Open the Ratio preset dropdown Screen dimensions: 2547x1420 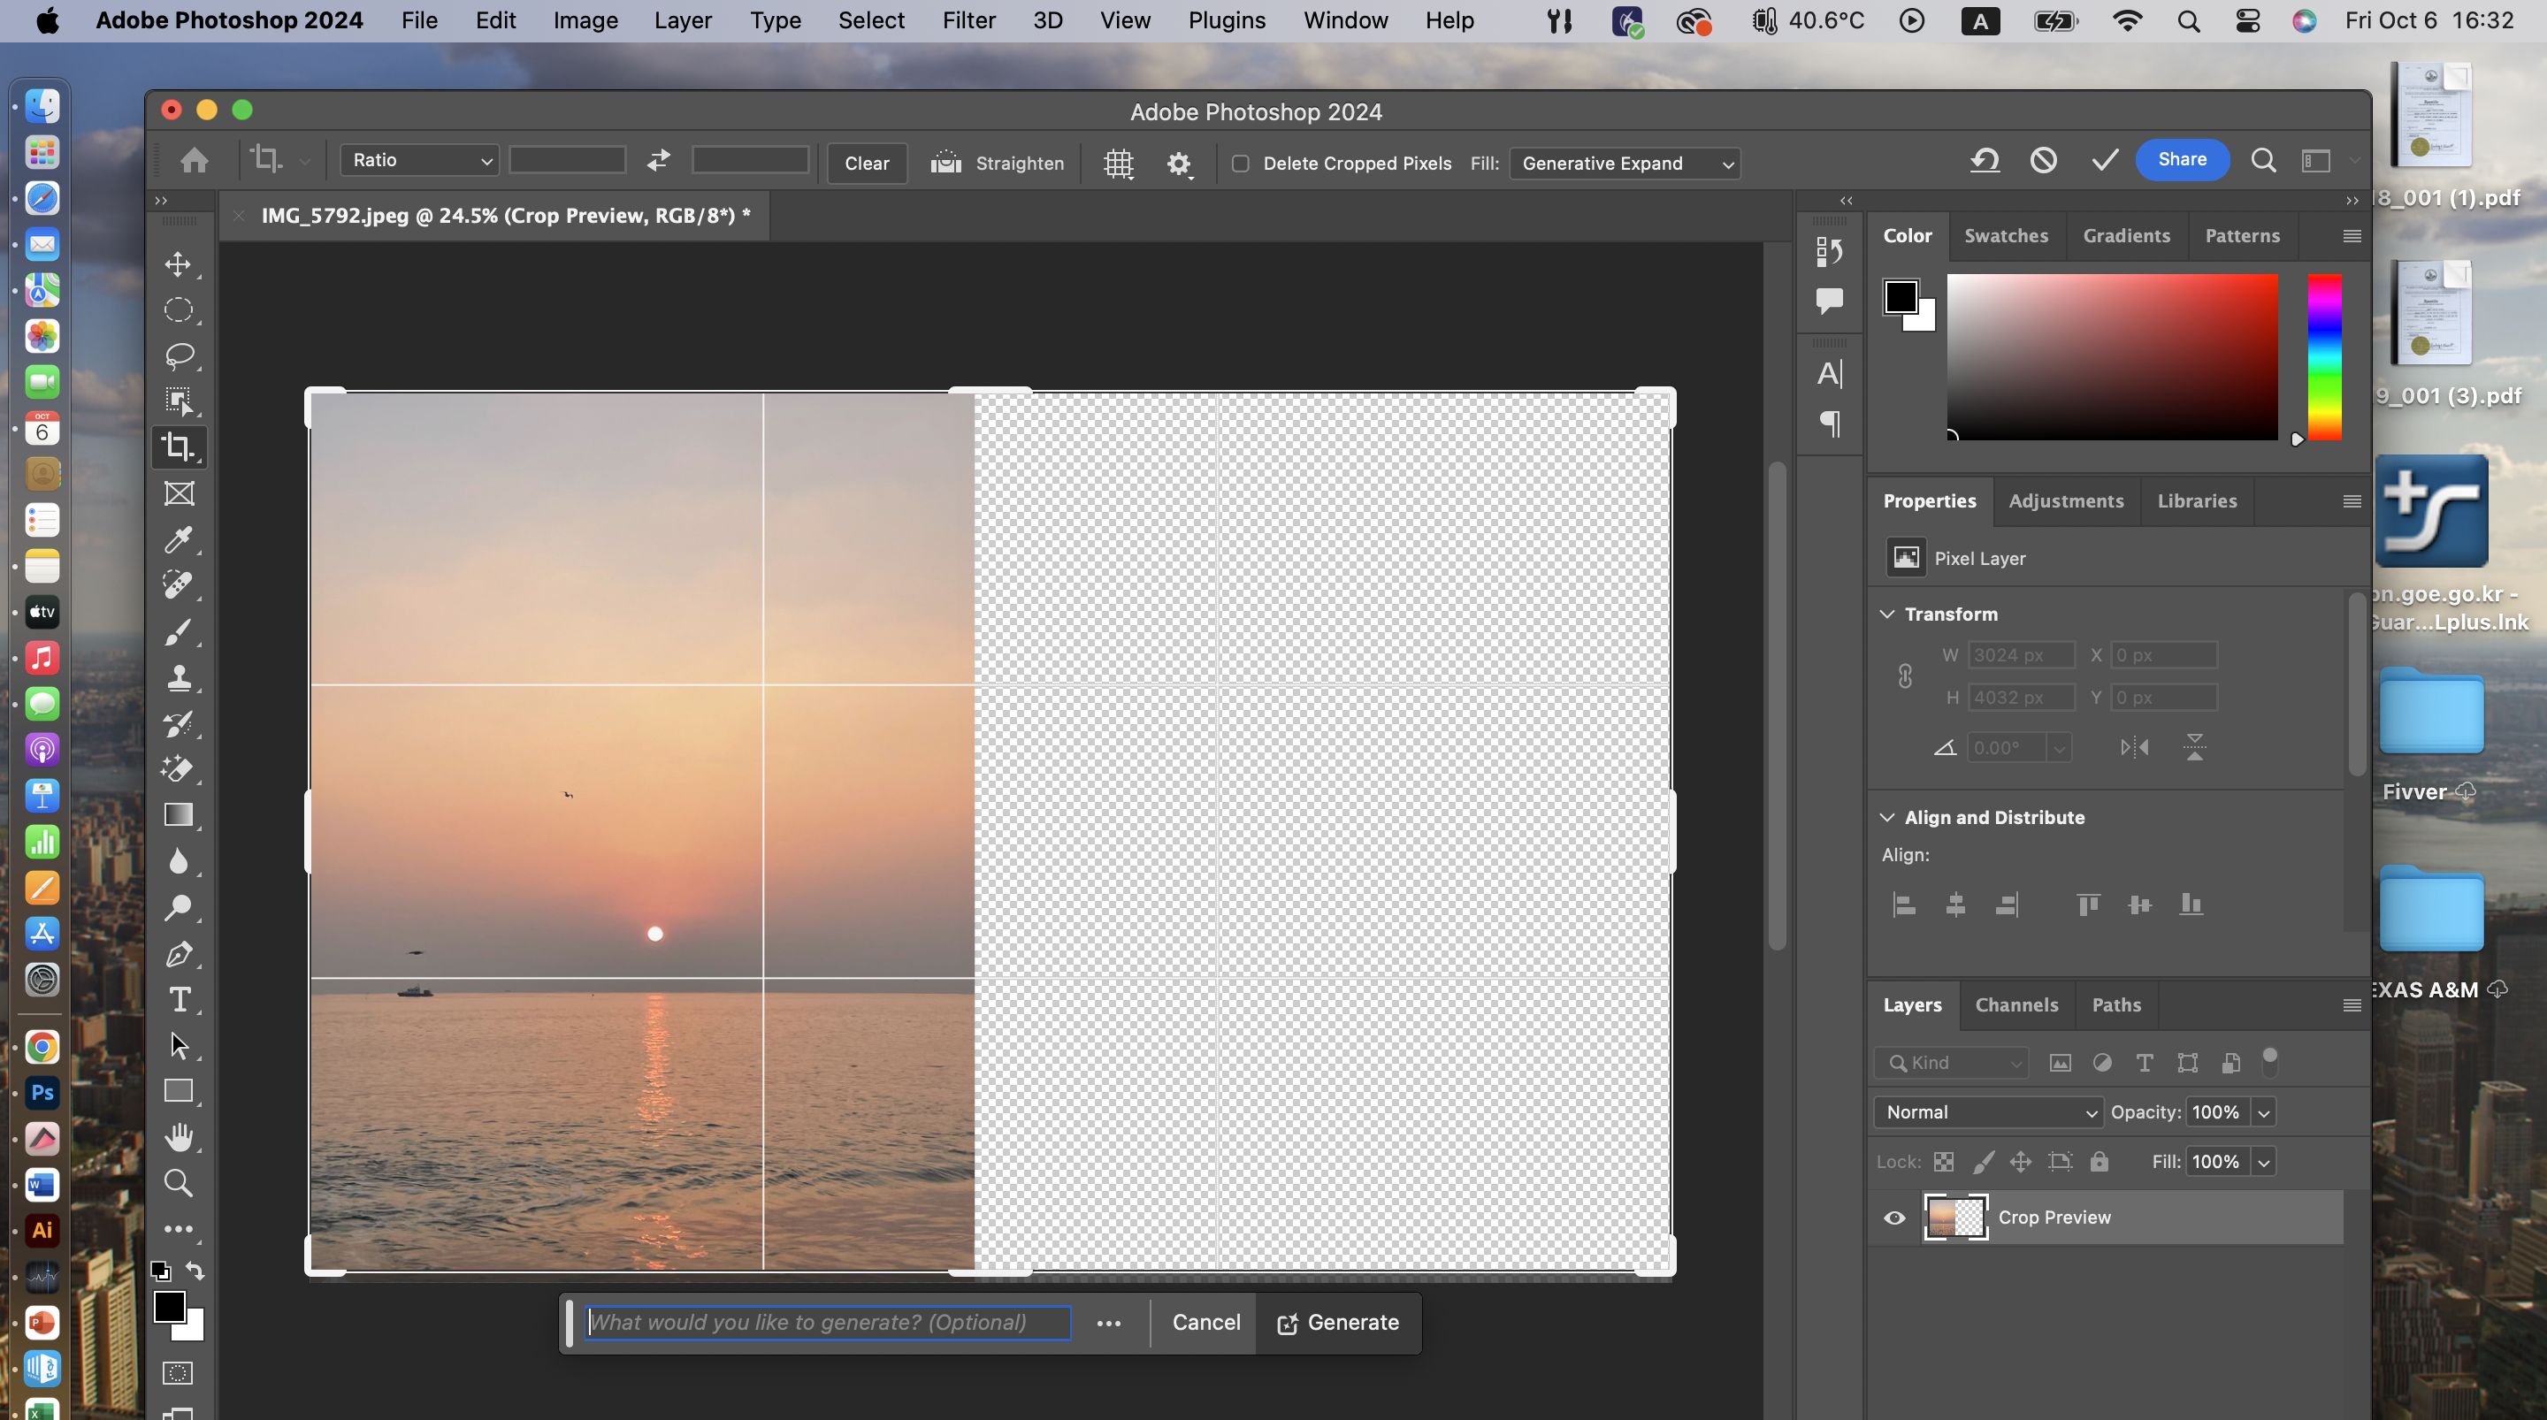tap(419, 160)
